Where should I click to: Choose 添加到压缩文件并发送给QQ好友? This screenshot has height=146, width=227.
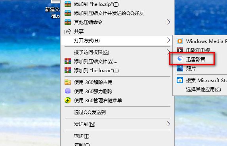coord(117,13)
